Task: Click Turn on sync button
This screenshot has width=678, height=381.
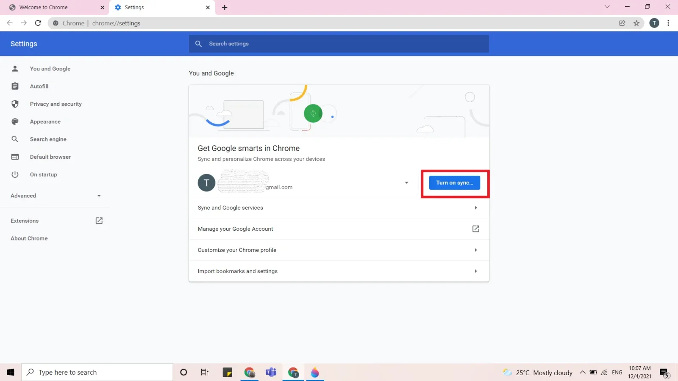Action: 454,183
